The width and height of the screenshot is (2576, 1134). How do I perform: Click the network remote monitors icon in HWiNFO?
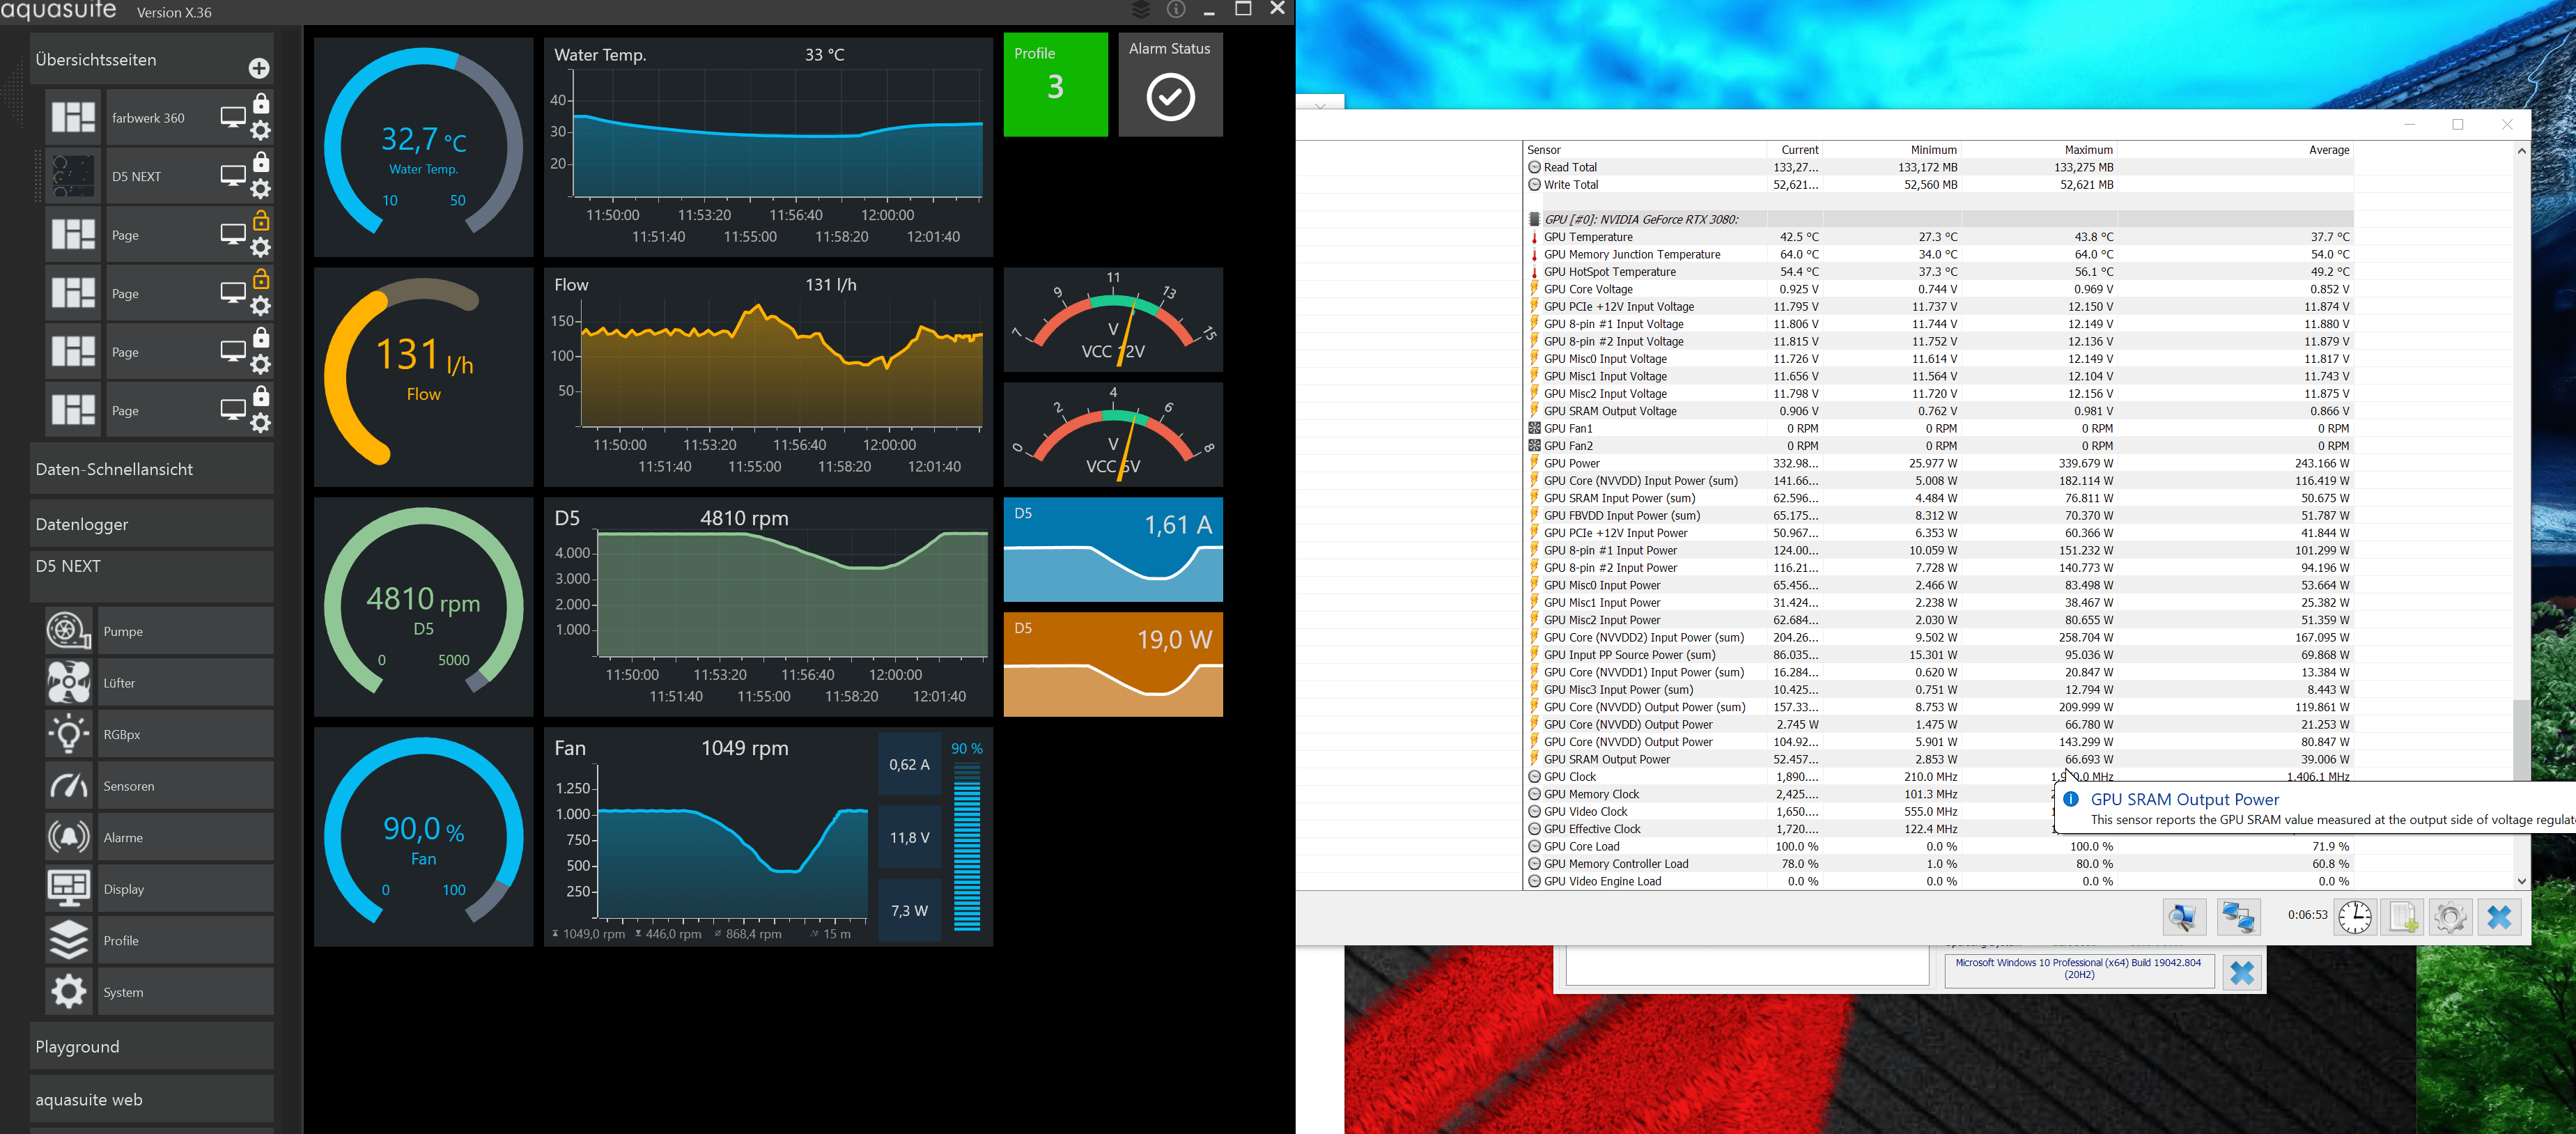[2237, 916]
